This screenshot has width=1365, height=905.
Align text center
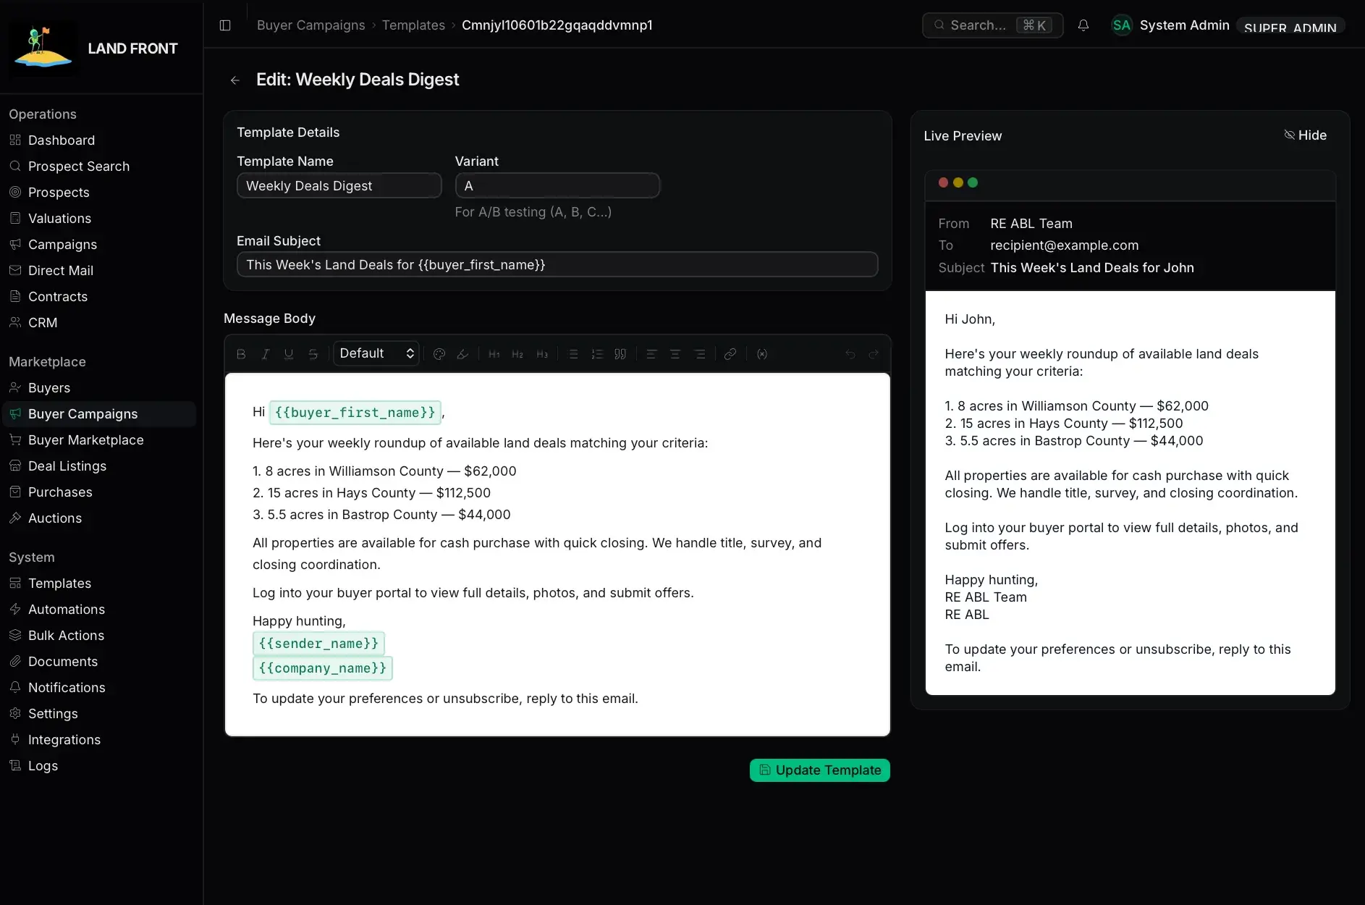click(x=675, y=354)
